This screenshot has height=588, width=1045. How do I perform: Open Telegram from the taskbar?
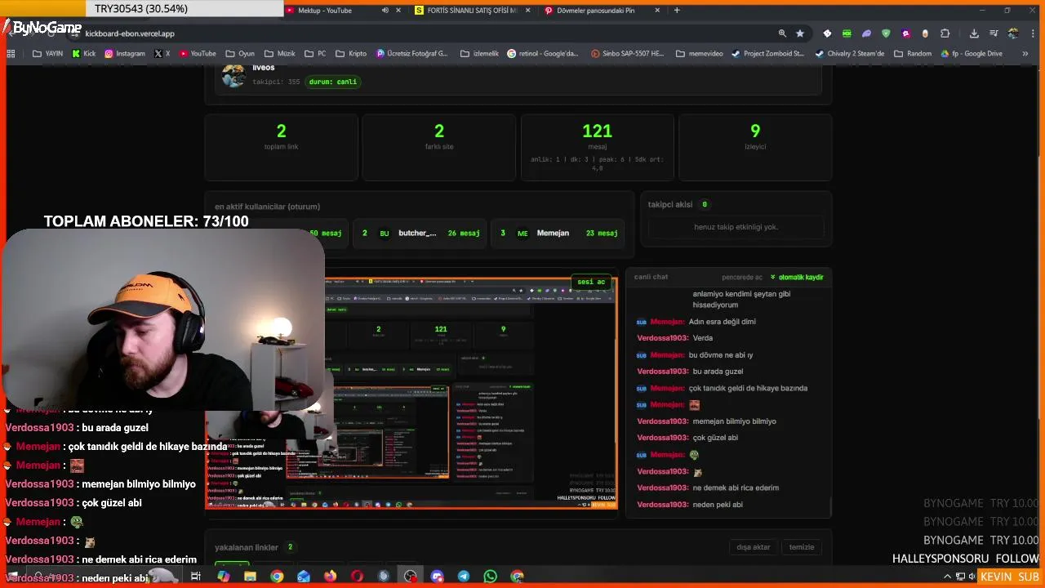pyautogui.click(x=464, y=576)
